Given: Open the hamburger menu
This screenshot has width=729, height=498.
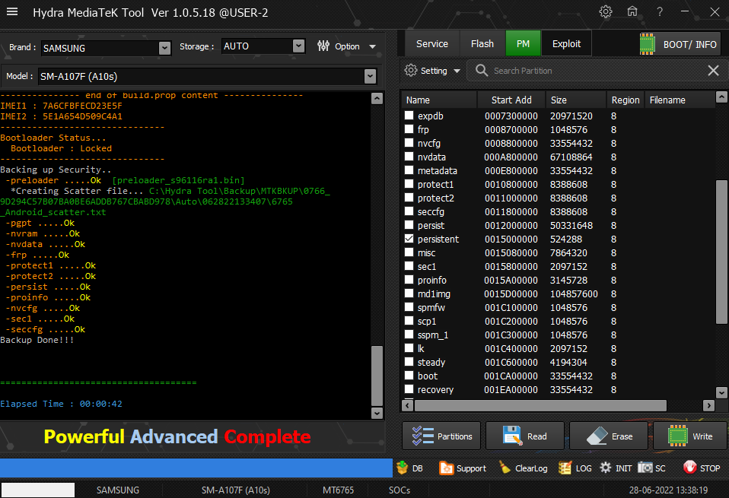Looking at the screenshot, I should tap(12, 11).
